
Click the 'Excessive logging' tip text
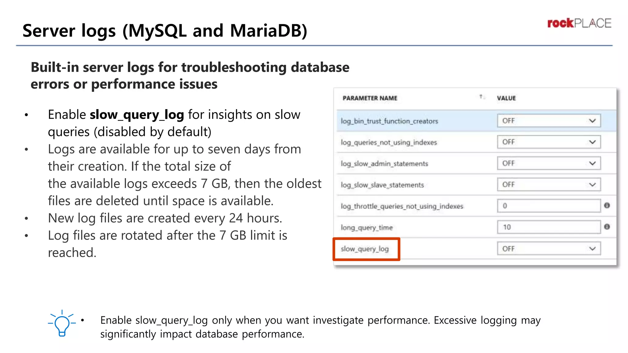tap(320, 327)
